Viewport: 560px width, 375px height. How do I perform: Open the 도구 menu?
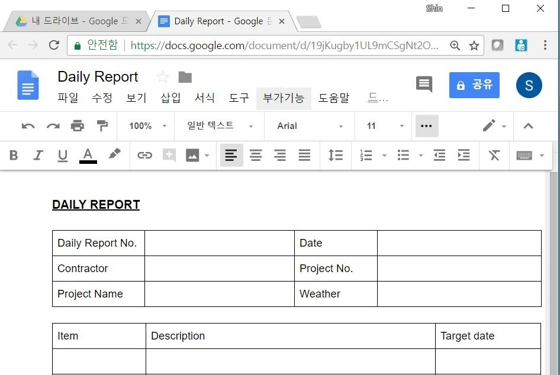click(x=239, y=98)
